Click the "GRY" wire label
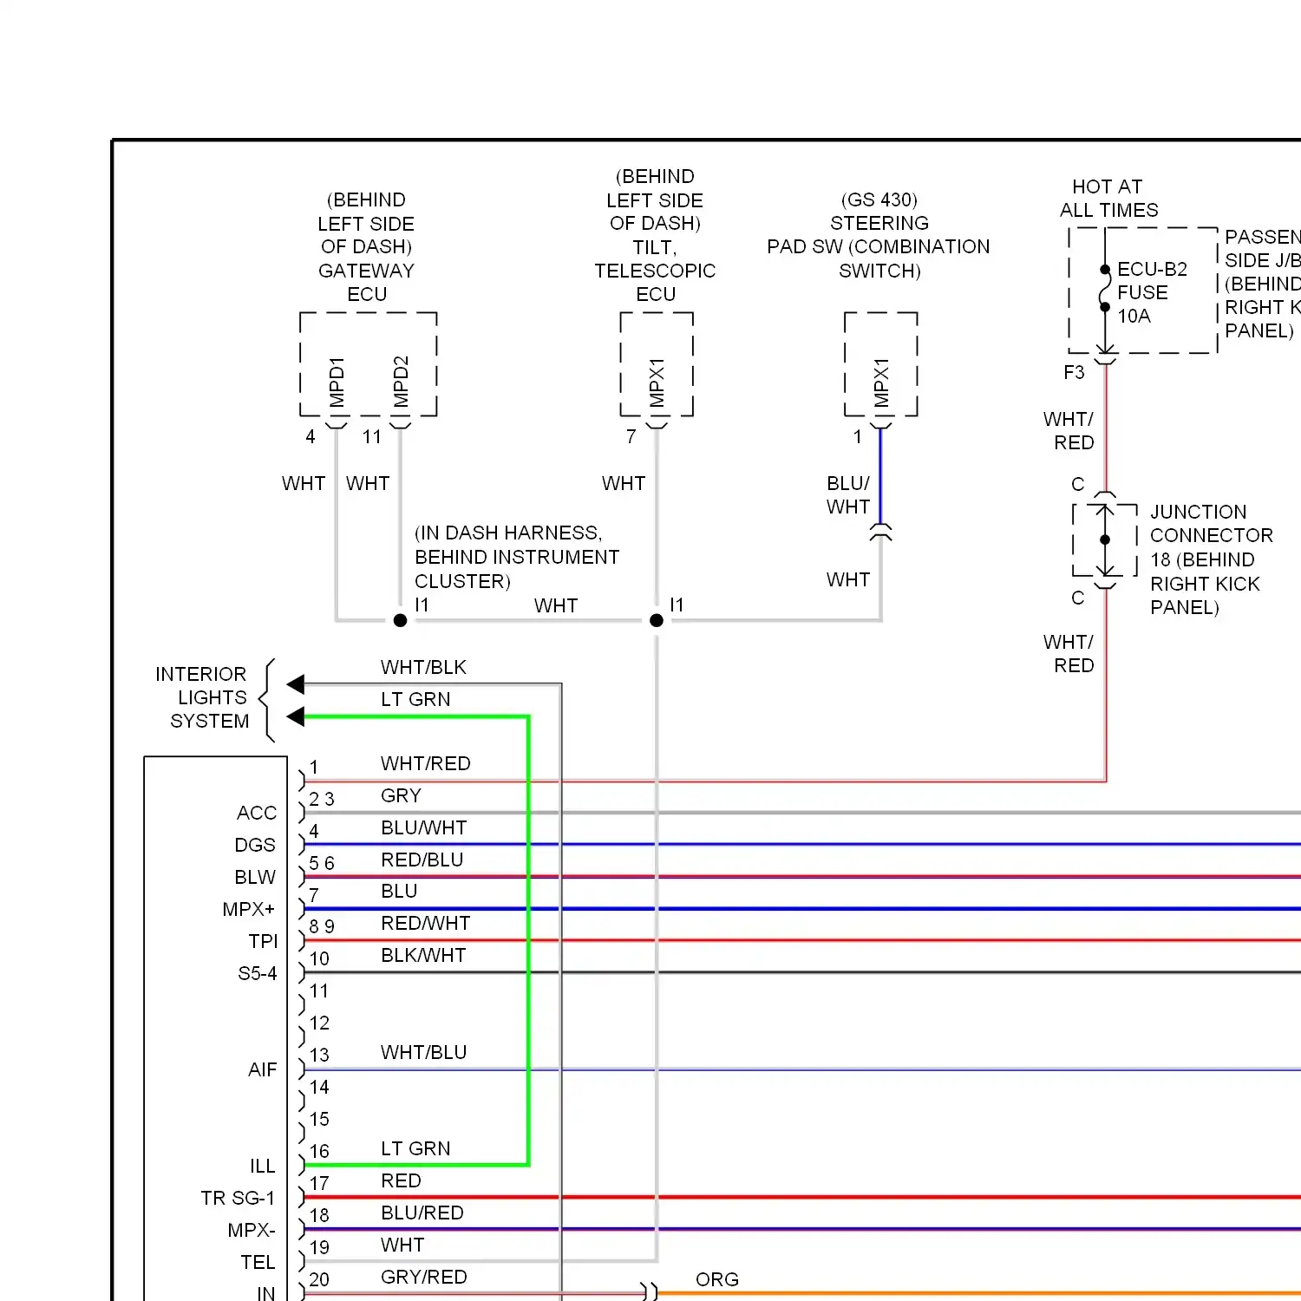 click(x=401, y=795)
